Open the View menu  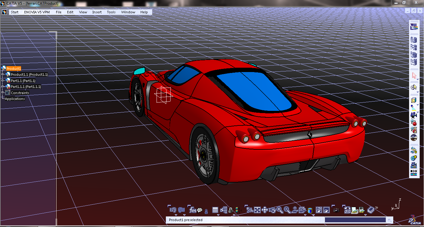(x=83, y=12)
